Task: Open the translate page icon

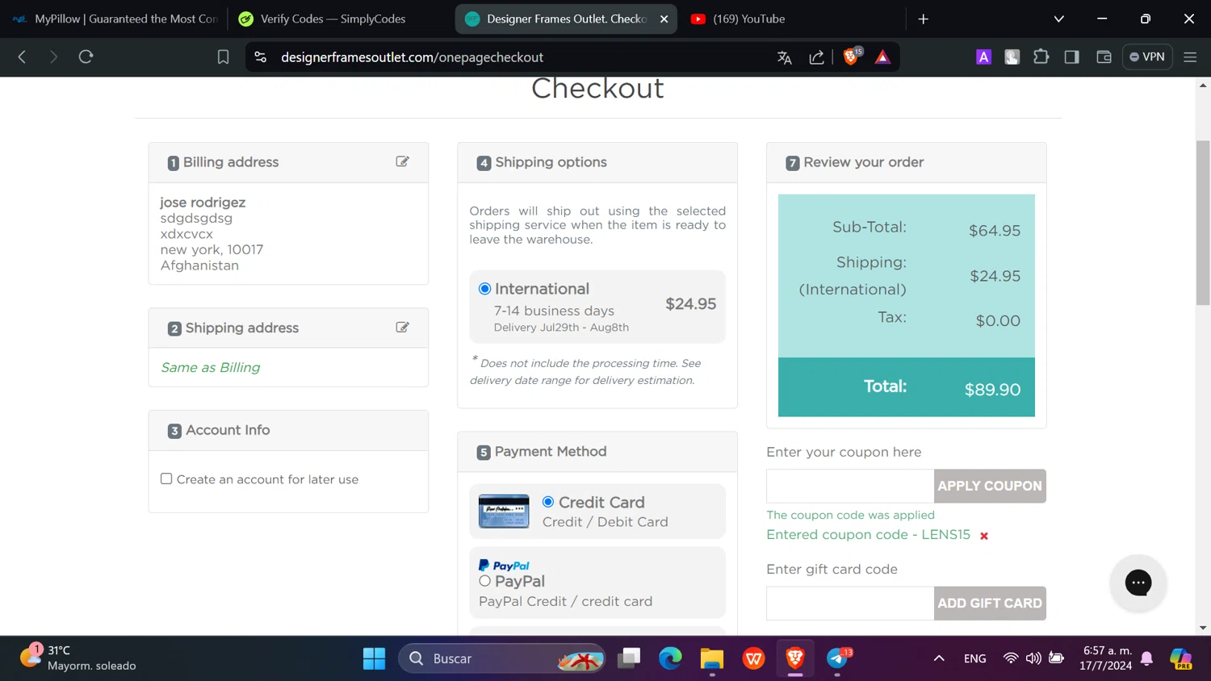Action: point(784,57)
